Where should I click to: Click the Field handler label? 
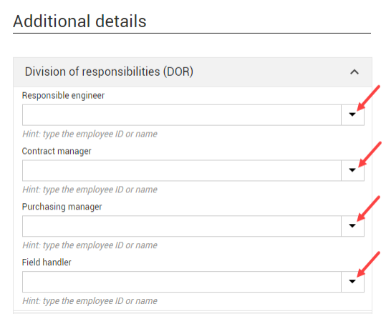47,262
